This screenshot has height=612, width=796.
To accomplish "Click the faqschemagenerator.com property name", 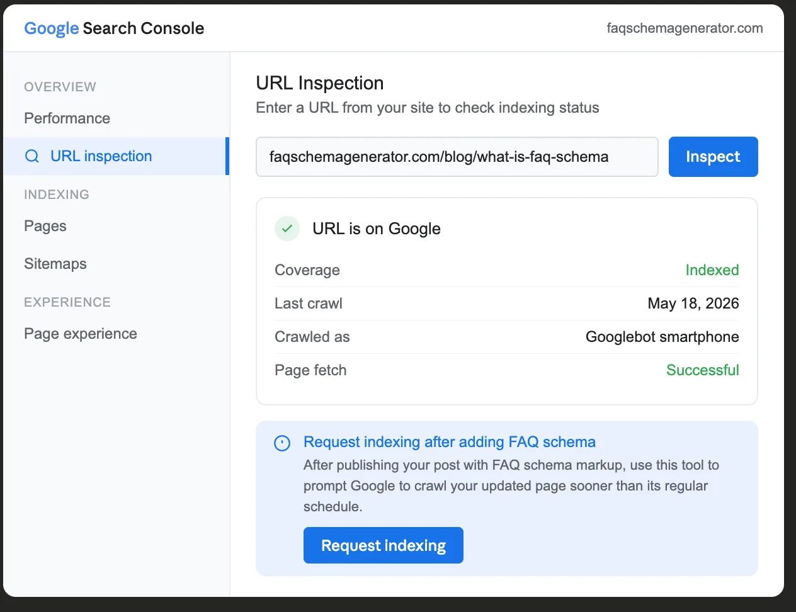I will (685, 28).
